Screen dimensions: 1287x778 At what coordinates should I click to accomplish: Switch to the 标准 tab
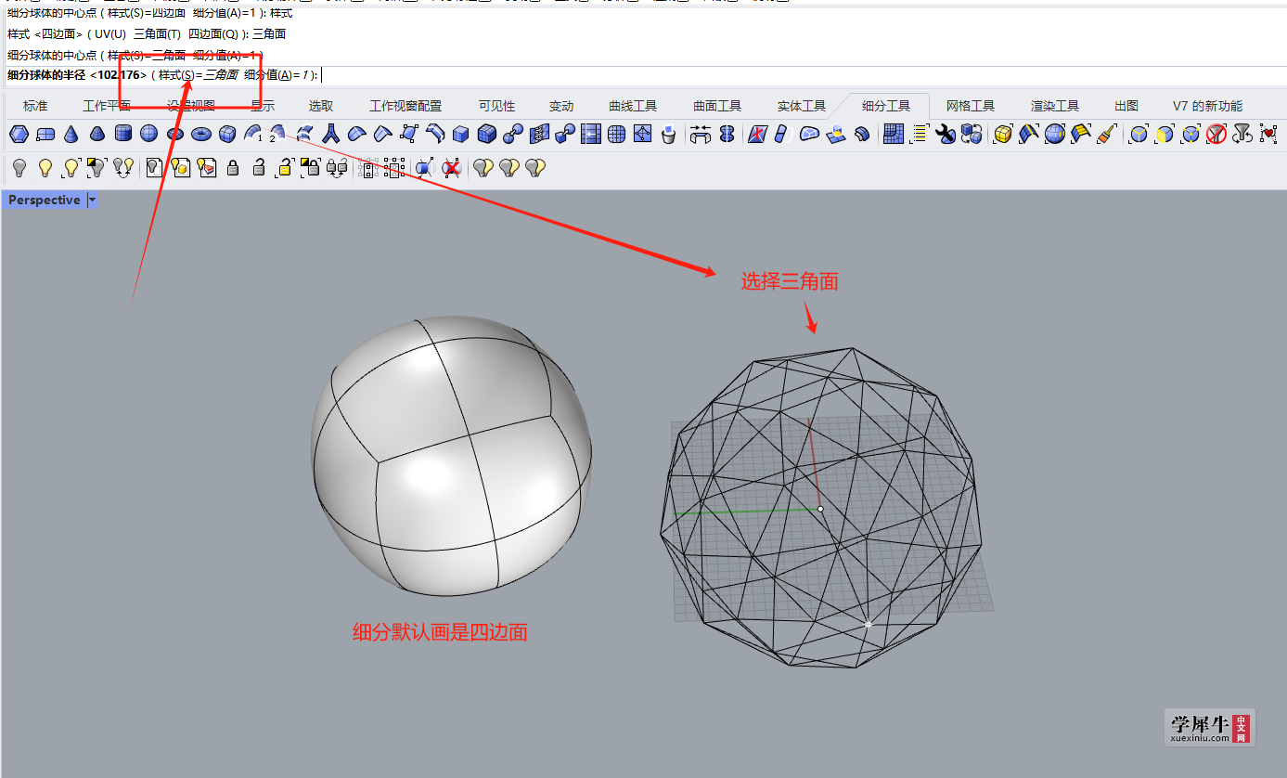click(35, 106)
